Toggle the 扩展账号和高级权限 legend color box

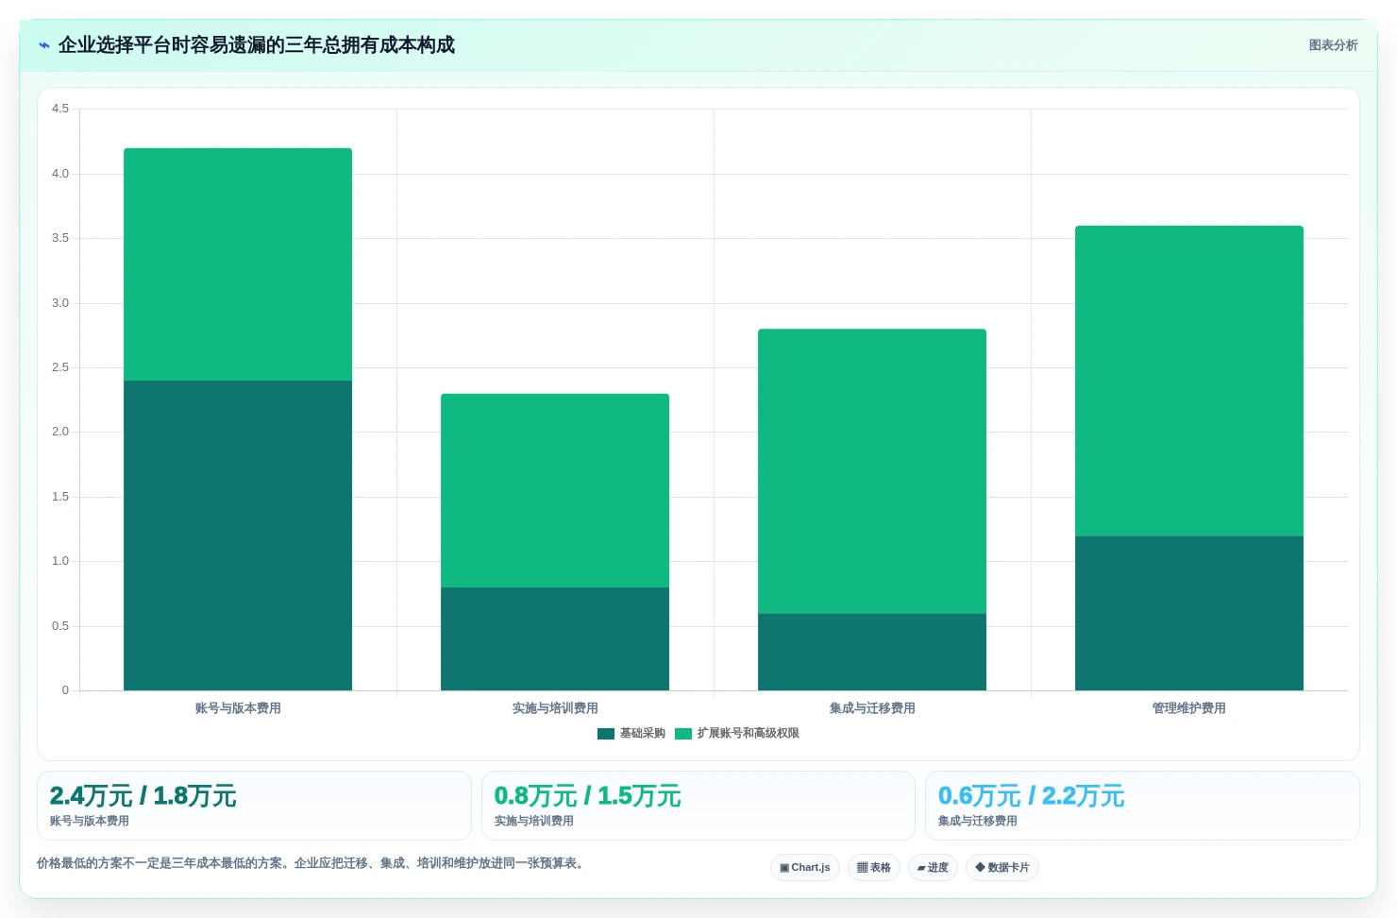pos(683,734)
